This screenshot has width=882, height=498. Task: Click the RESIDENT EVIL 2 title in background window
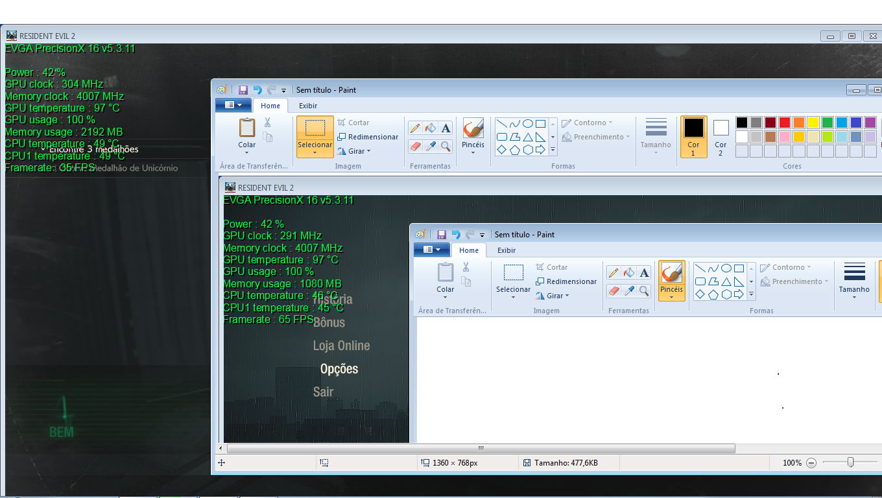click(x=47, y=36)
